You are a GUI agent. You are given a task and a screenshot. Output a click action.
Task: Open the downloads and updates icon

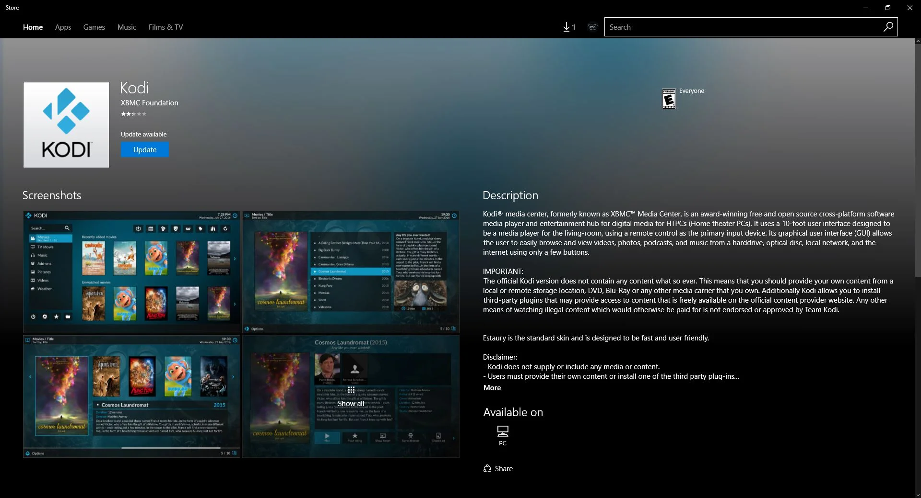tap(569, 27)
